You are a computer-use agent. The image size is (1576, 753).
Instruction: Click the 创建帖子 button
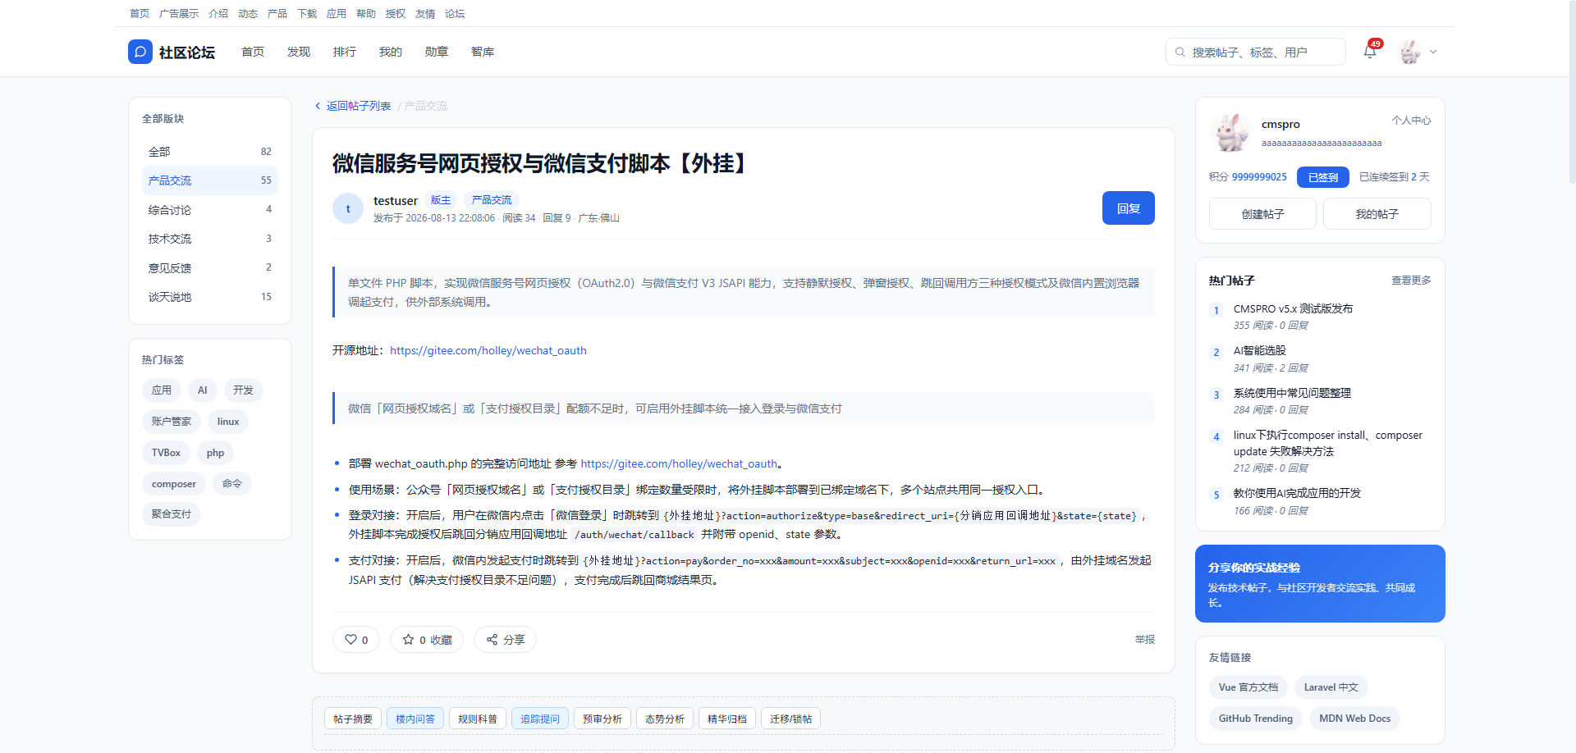[1262, 214]
